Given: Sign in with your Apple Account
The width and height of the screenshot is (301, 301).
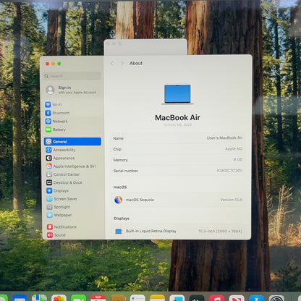Looking at the screenshot, I should pyautogui.click(x=72, y=90).
